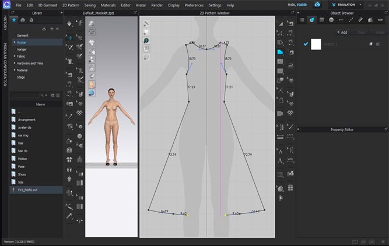Viewport: 389px width, 246px height.
Task: Choose the 2D Text 'A' tool
Action: click(280, 161)
